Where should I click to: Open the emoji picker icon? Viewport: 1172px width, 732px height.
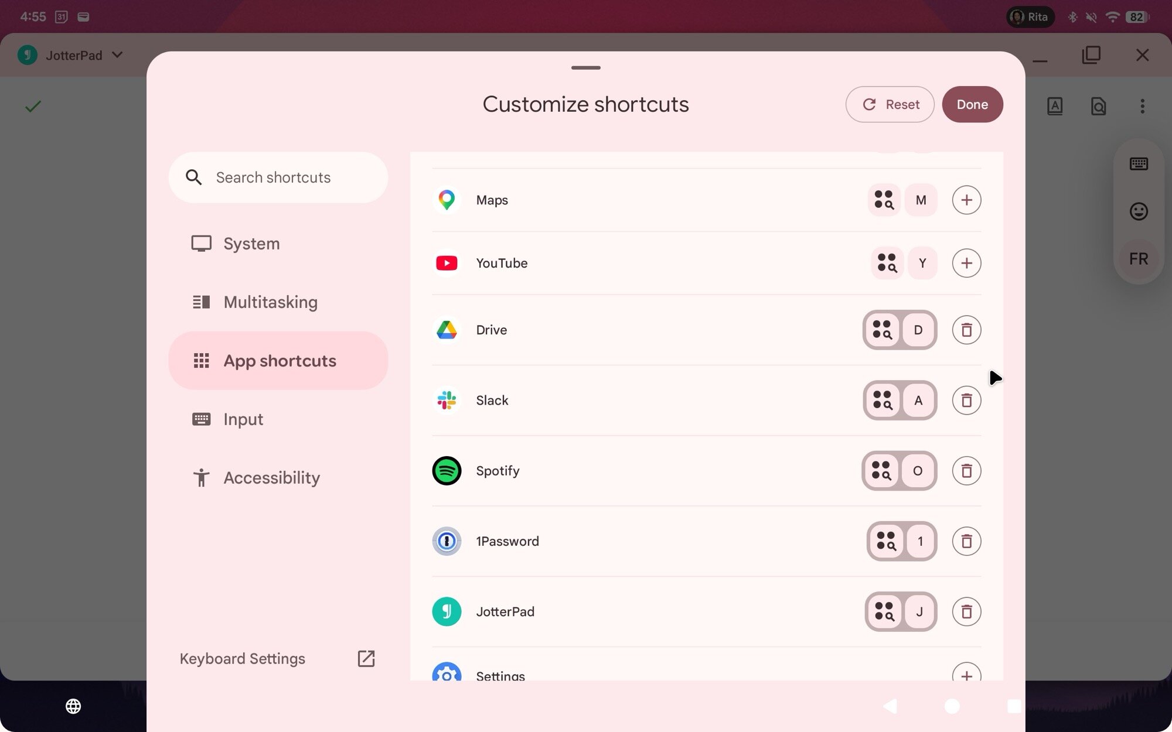coord(1139,211)
